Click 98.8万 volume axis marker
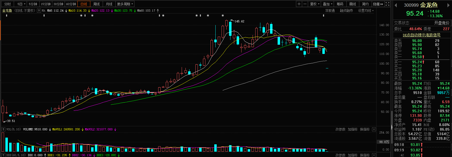This screenshot has width=452, height=157. [384, 142]
